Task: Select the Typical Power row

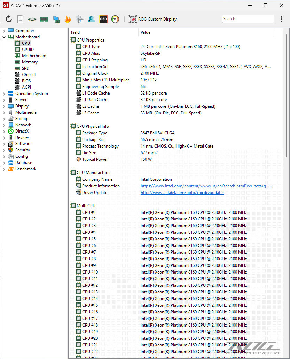Action: [175, 159]
